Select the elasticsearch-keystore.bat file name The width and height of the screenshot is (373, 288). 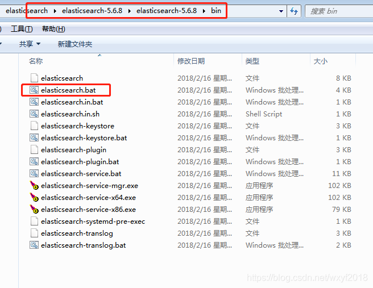[x=84, y=138]
